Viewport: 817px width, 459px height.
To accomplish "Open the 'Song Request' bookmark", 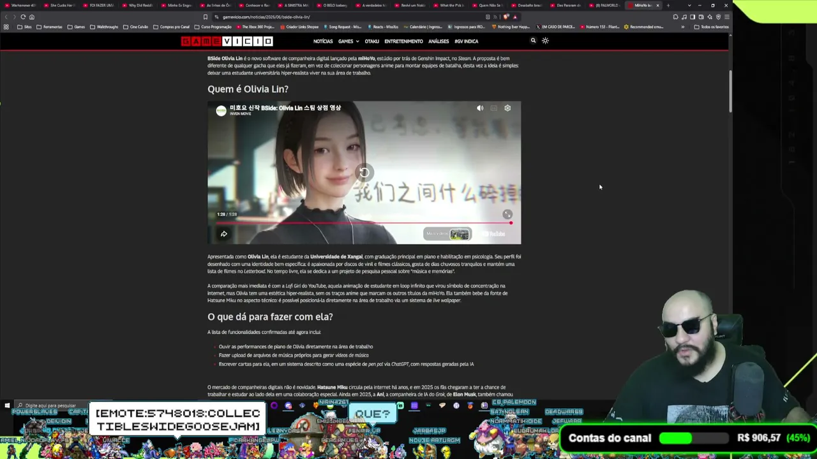I will point(342,27).
